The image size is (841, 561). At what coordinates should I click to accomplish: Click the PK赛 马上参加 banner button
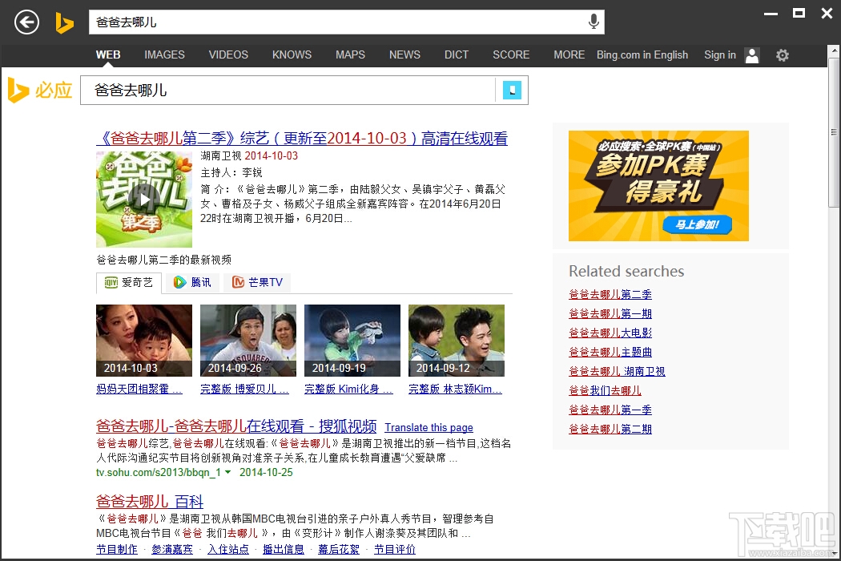pyautogui.click(x=697, y=224)
